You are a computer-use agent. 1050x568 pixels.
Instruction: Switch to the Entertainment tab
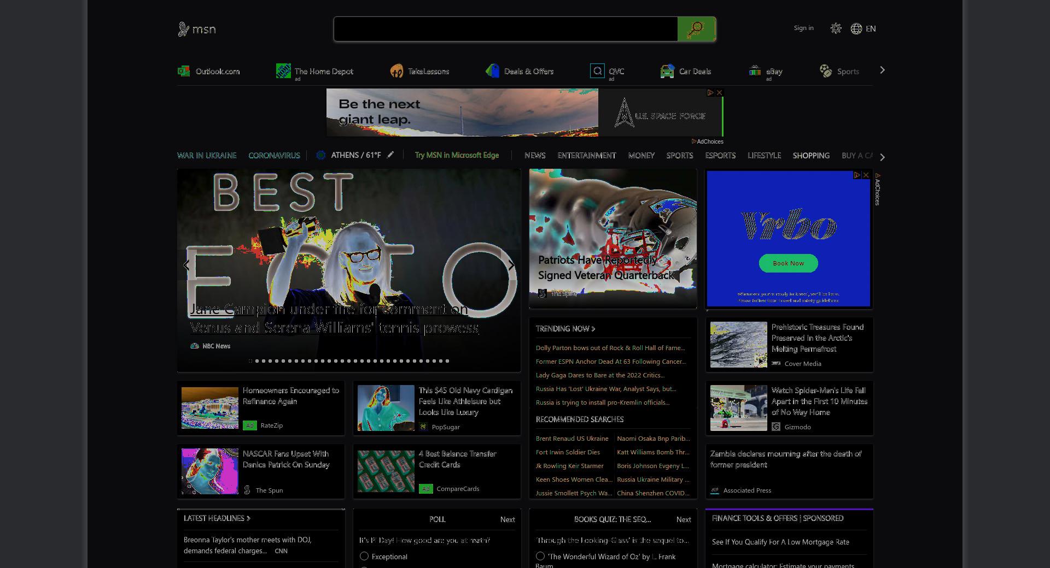(x=587, y=155)
